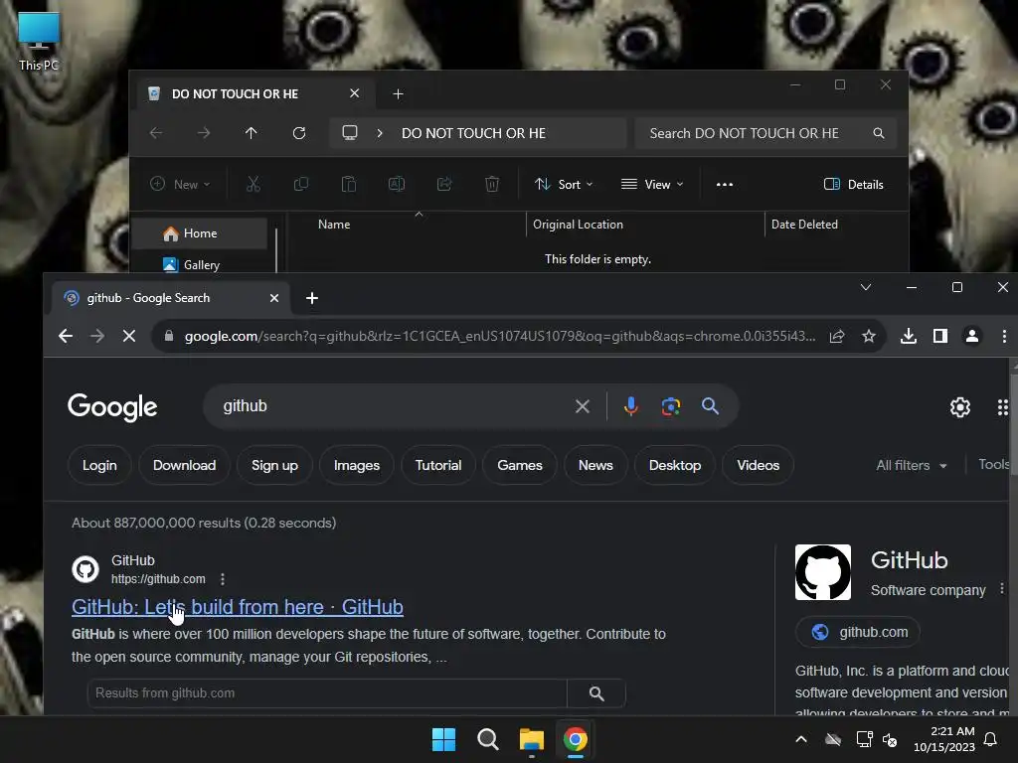View site information lock icon
1018x763 pixels.
click(169, 336)
